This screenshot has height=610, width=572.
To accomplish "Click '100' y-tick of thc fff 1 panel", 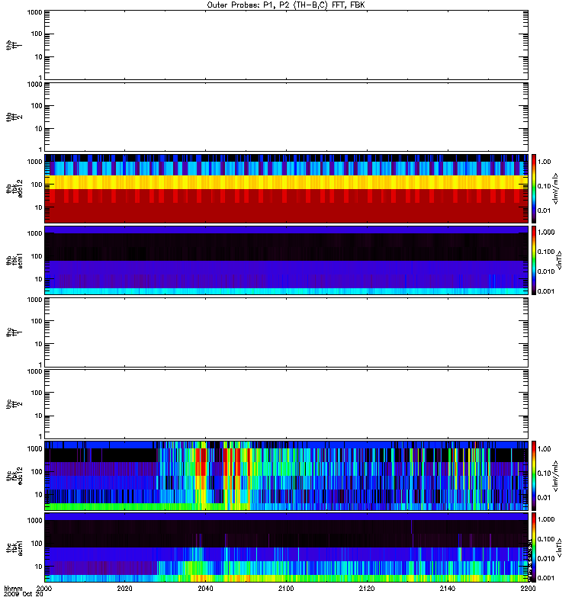I will coord(37,321).
